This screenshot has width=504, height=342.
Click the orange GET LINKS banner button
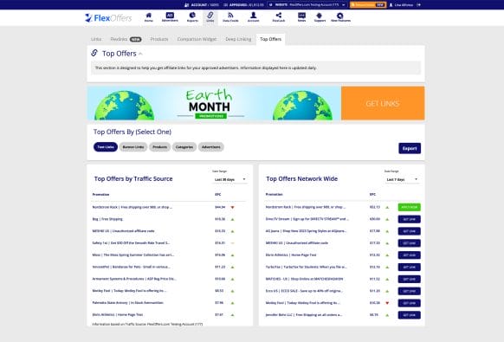click(383, 103)
